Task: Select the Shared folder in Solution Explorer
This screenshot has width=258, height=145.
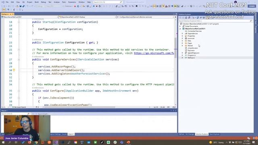Action: (x=190, y=46)
